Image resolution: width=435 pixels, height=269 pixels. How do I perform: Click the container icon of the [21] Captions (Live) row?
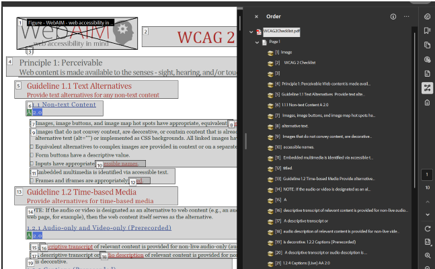[x=270, y=264]
